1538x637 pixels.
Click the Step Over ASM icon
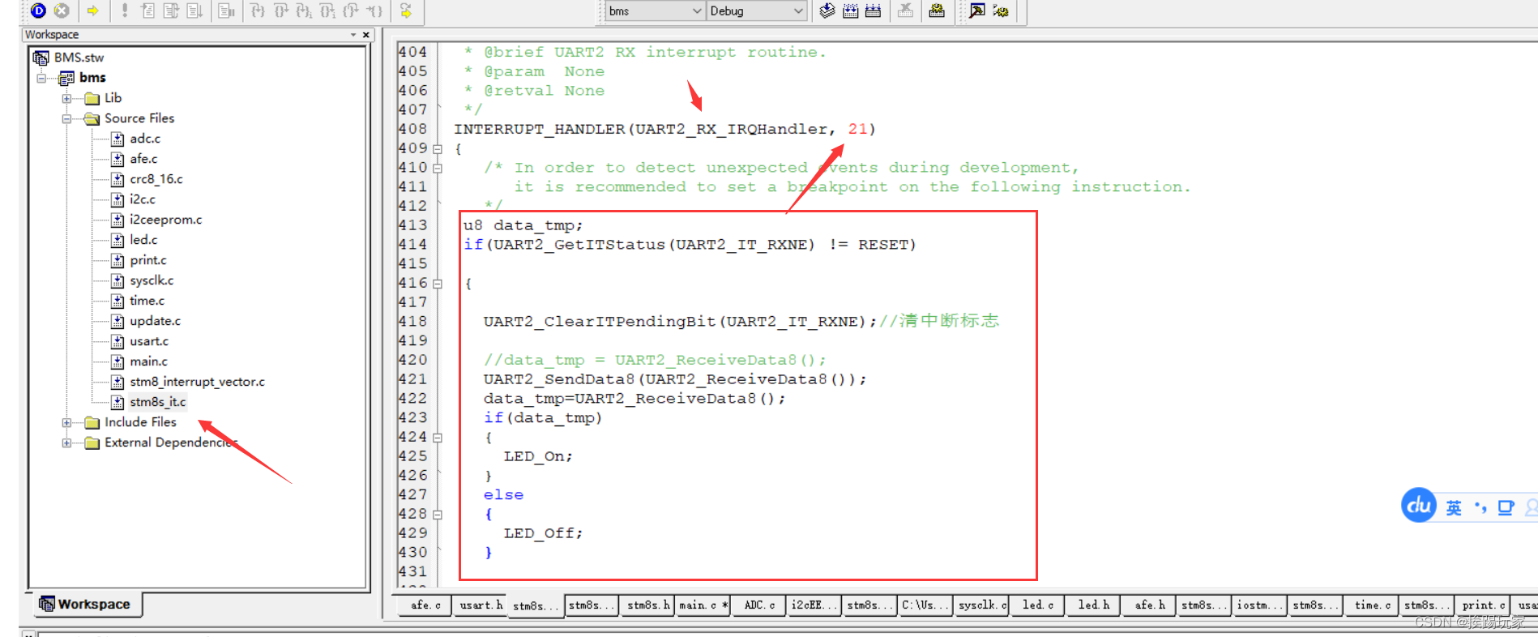327,11
